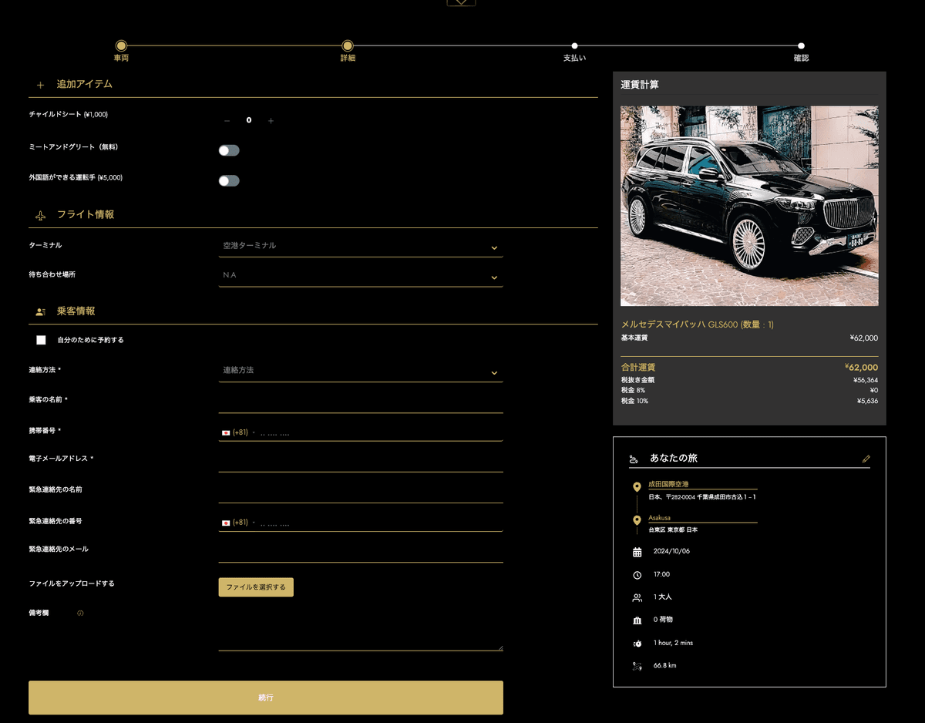This screenshot has width=925, height=723.
Task: Jump to the 支払い step
Action: (574, 46)
